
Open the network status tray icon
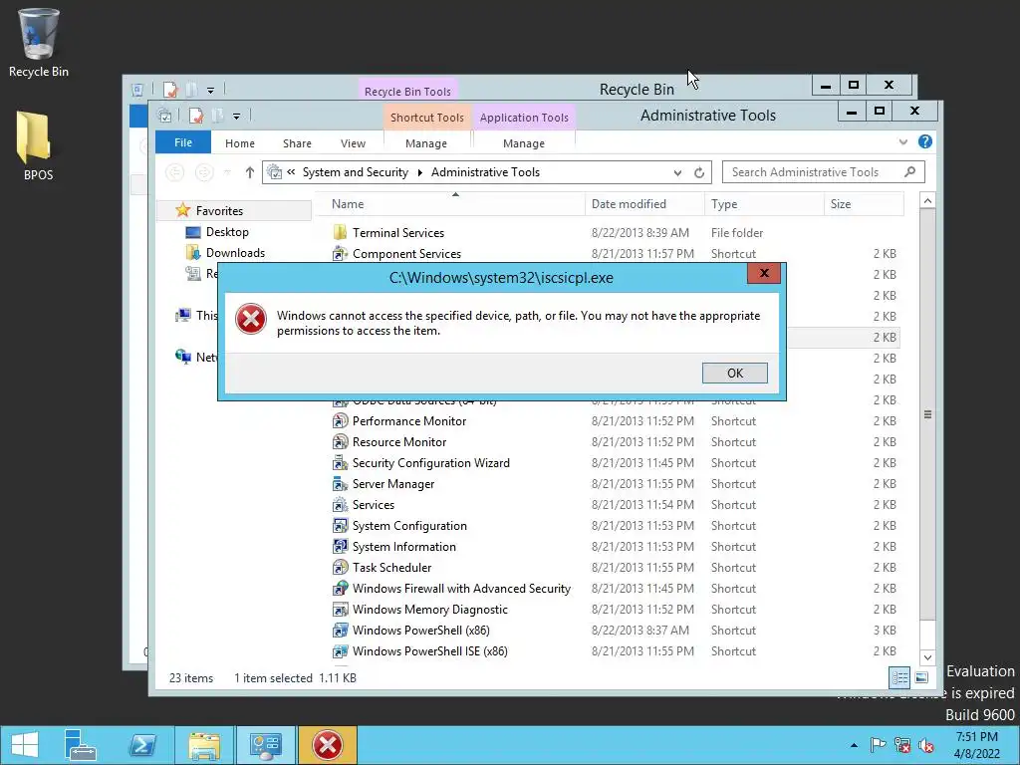click(x=902, y=745)
